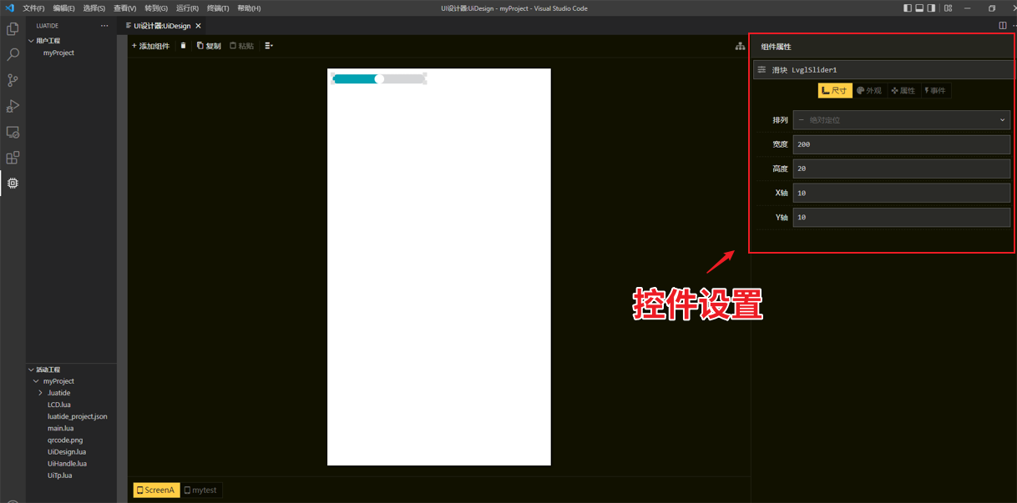Select the Source Control icon
This screenshot has width=1017, height=503.
click(x=13, y=80)
